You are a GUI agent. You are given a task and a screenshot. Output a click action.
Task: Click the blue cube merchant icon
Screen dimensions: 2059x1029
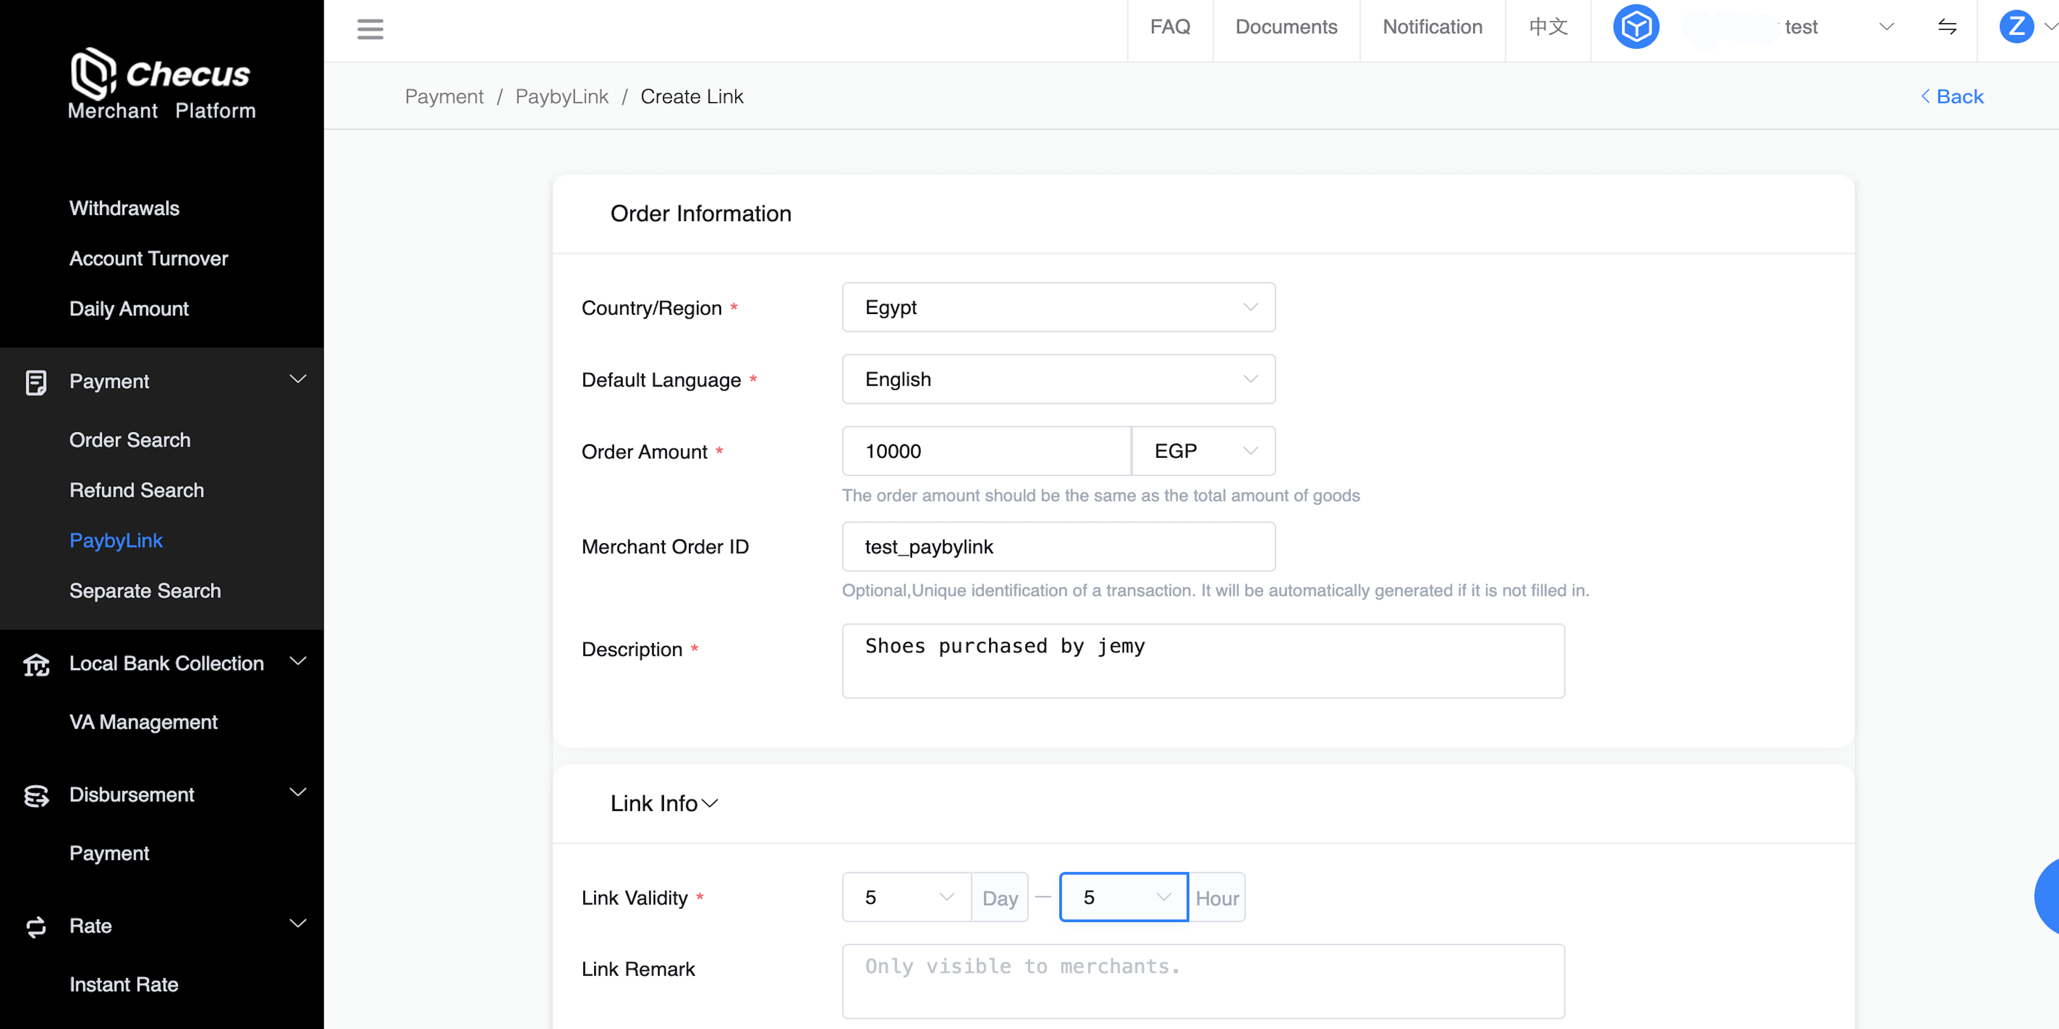click(1636, 27)
